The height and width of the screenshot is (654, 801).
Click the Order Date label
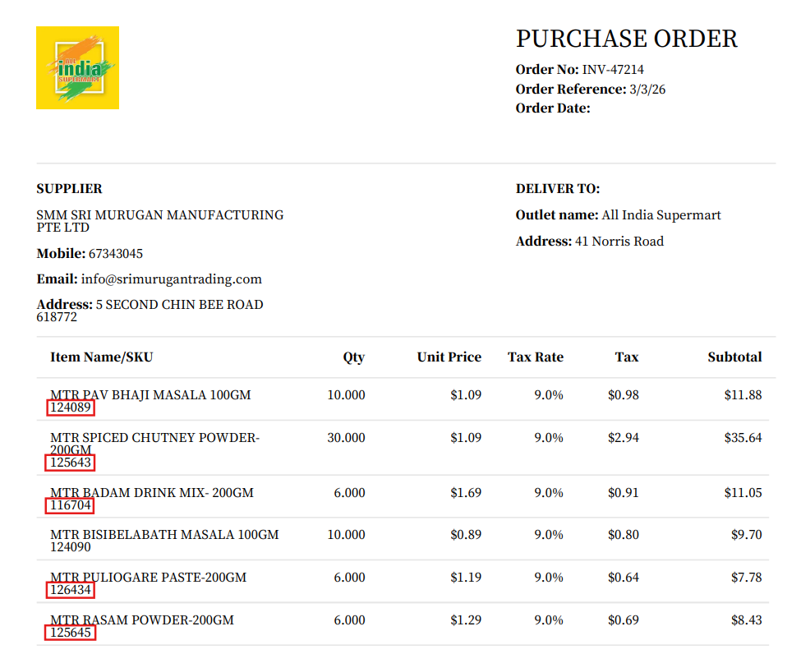click(553, 108)
